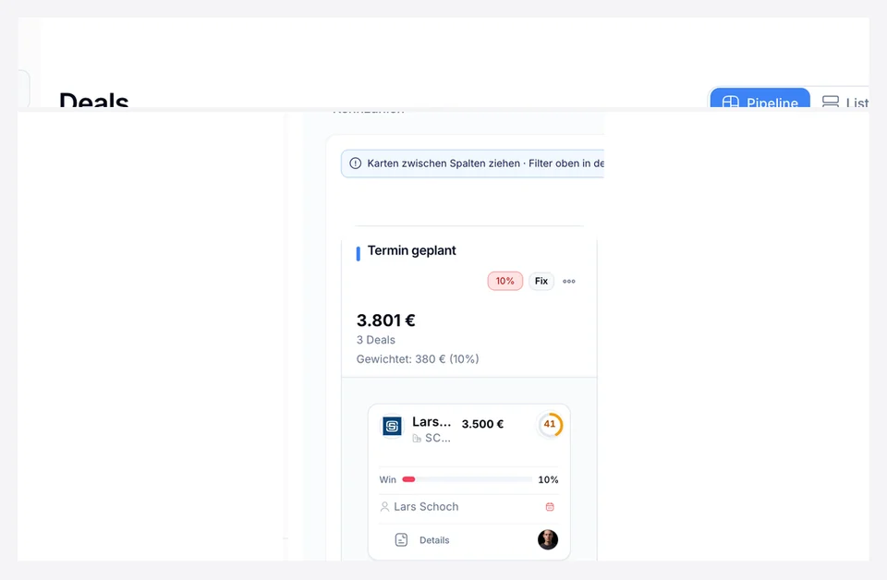Click the contact name Lars Schoch
This screenshot has width=887, height=580.
point(426,506)
